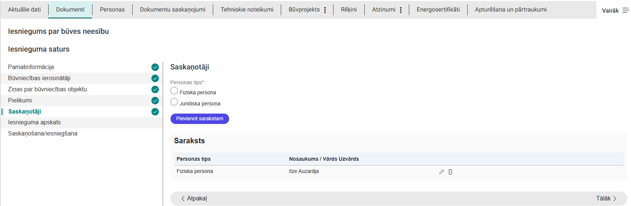
Task: Open the Vairāk hamburger menu icon
Action: (x=625, y=10)
